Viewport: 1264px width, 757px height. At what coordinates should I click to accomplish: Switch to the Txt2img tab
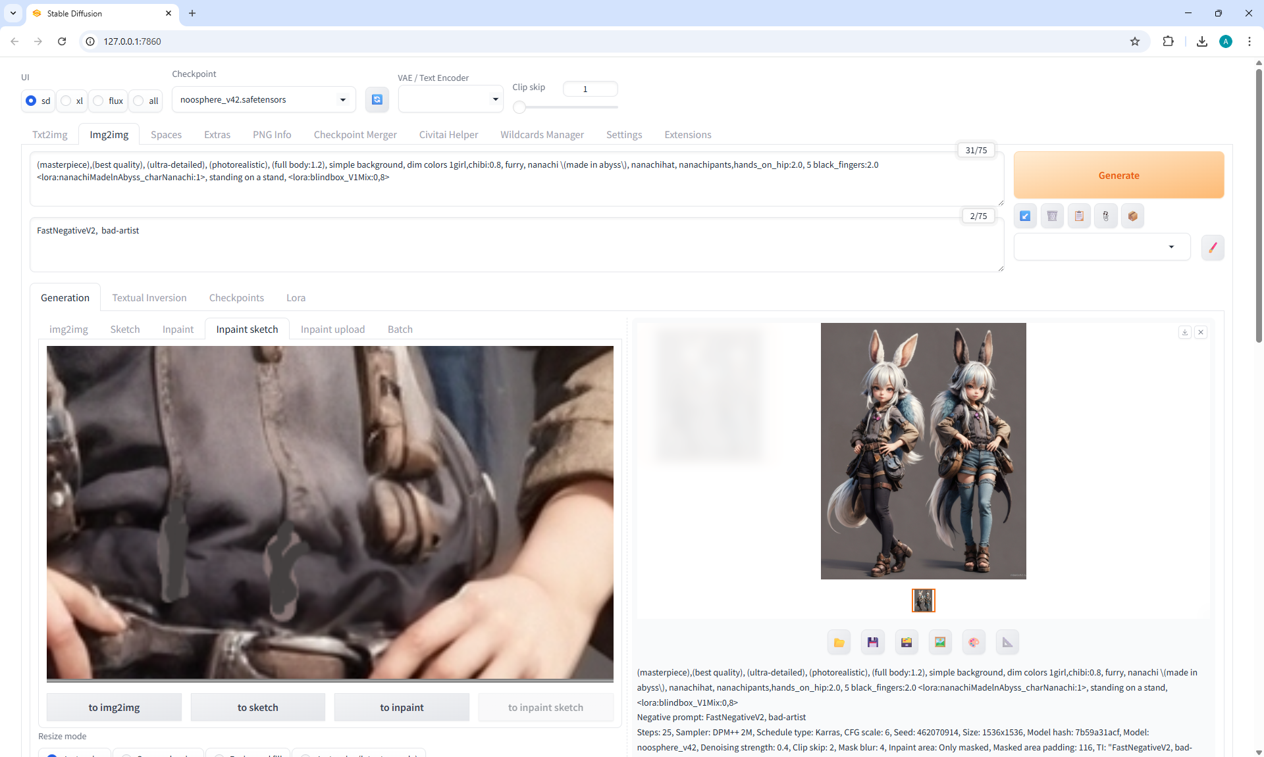click(x=50, y=135)
